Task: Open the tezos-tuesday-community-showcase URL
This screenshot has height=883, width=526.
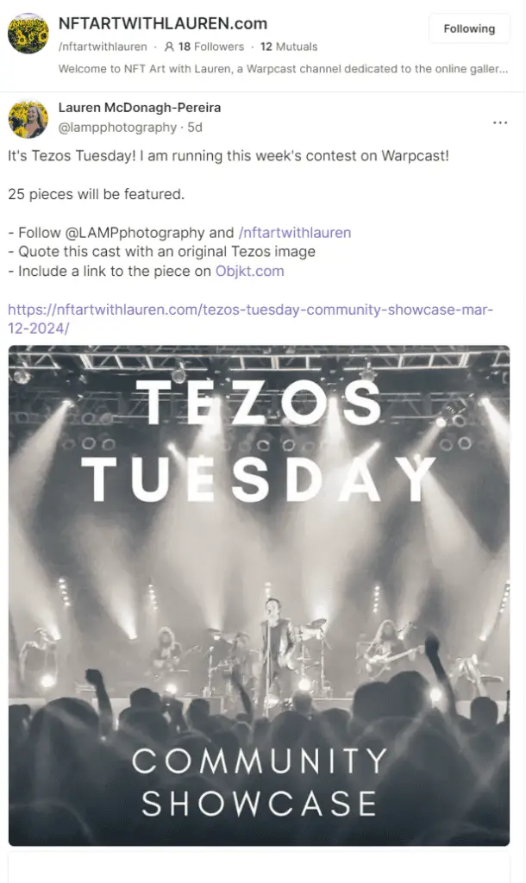Action: [251, 319]
